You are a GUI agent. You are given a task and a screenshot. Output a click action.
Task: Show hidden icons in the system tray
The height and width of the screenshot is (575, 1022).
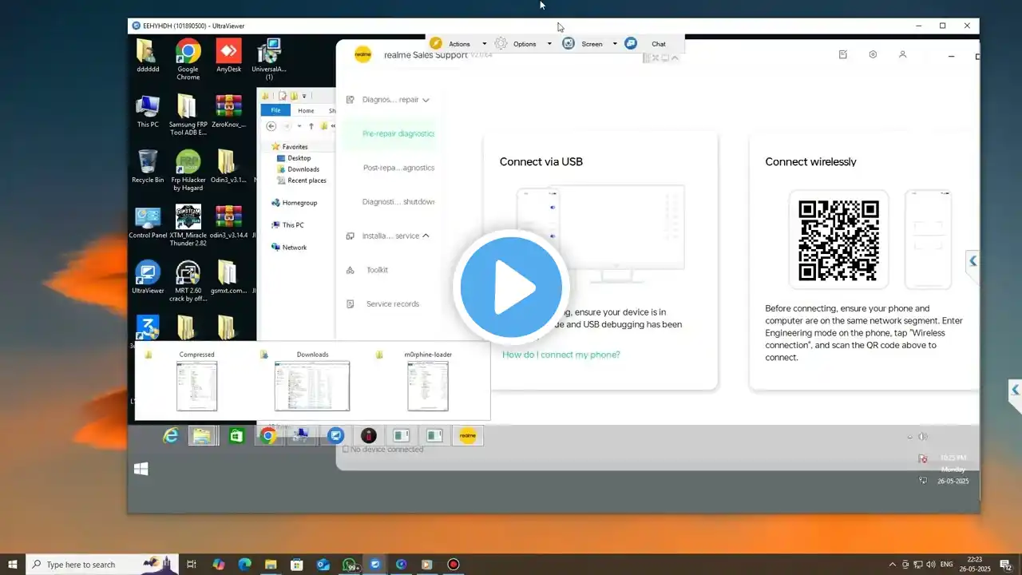tap(893, 565)
